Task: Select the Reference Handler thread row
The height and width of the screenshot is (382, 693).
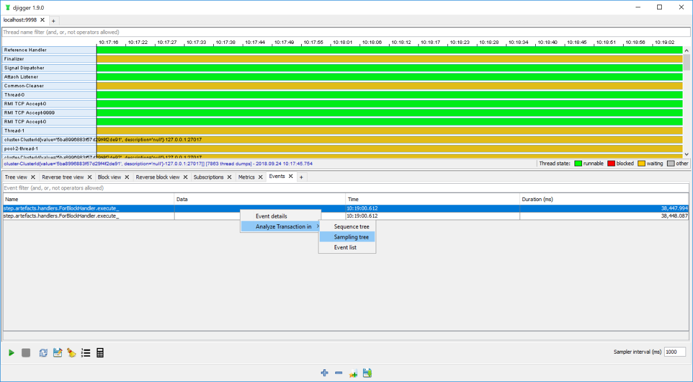Action: point(49,50)
